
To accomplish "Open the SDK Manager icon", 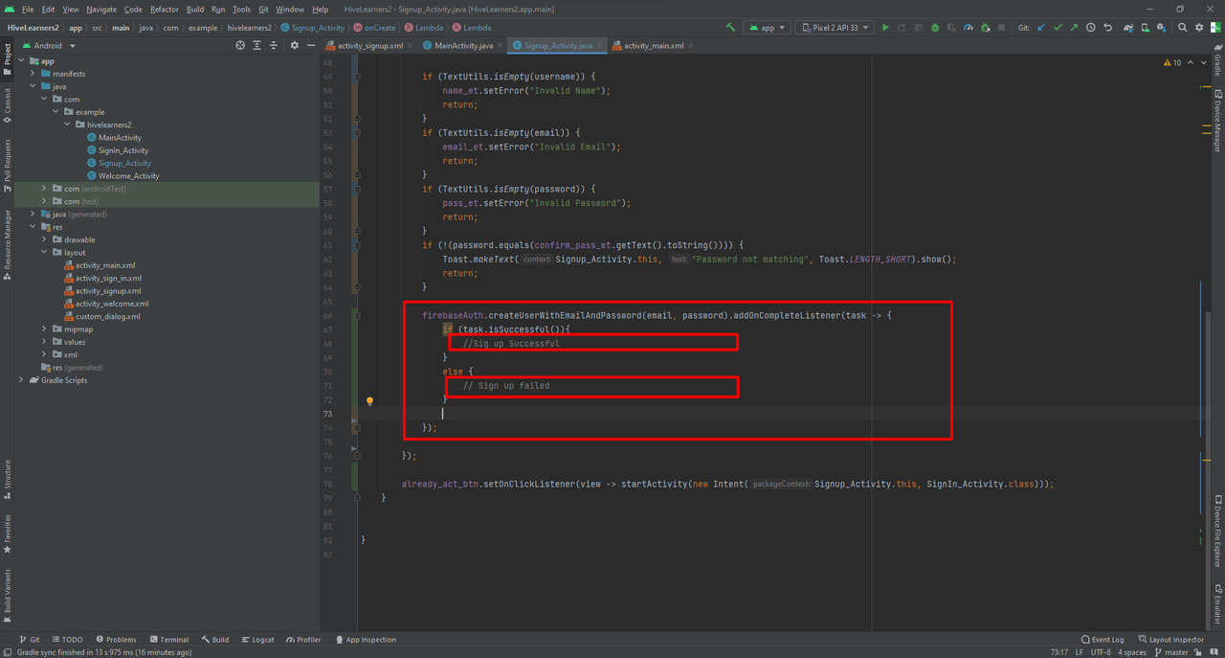I will point(1162,28).
